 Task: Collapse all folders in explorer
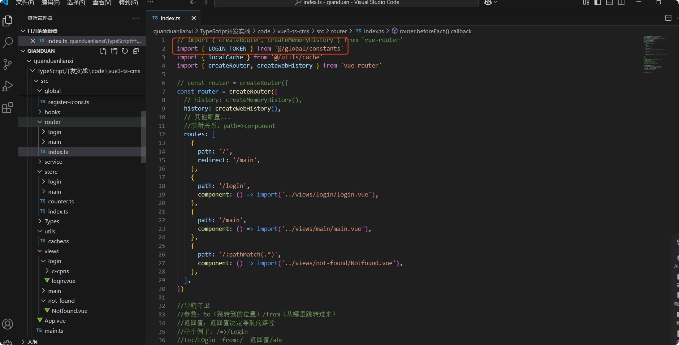click(136, 51)
